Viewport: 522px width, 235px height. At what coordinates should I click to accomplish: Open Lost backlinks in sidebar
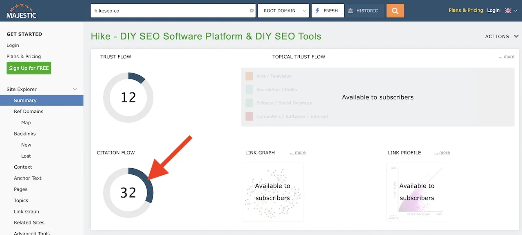(x=26, y=156)
